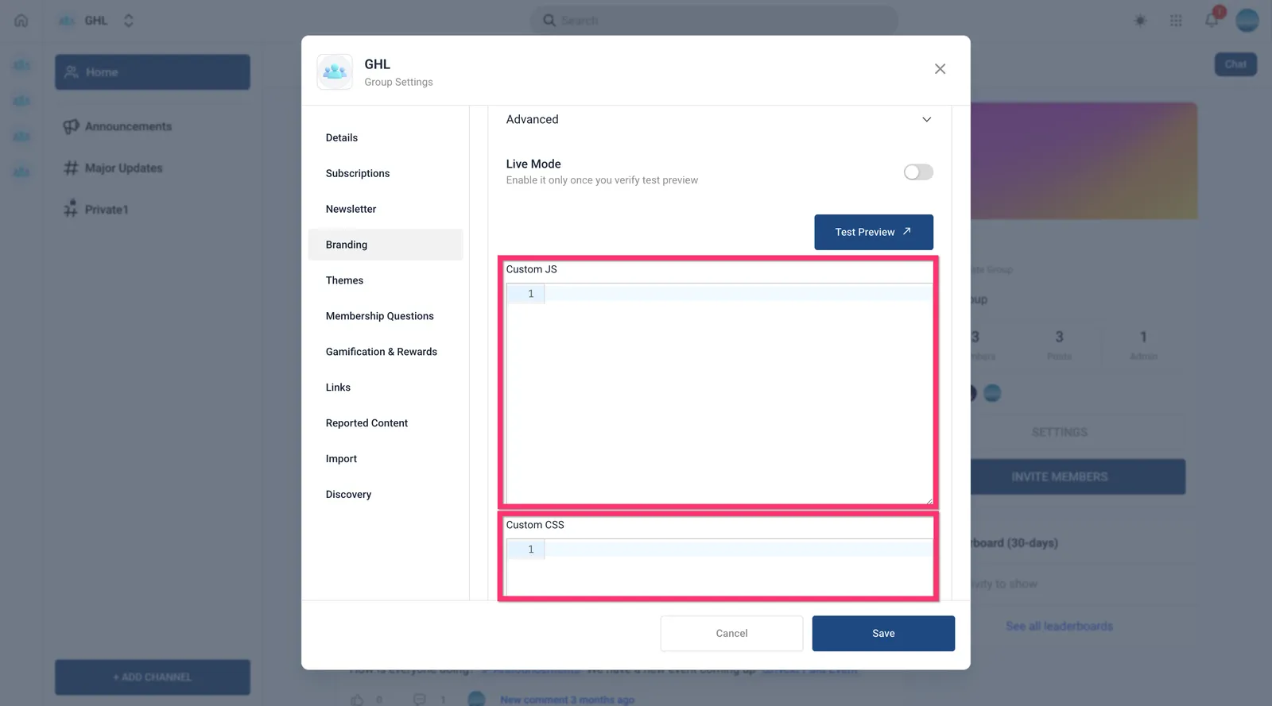
Task: Cancel the group settings changes
Action: click(x=731, y=634)
